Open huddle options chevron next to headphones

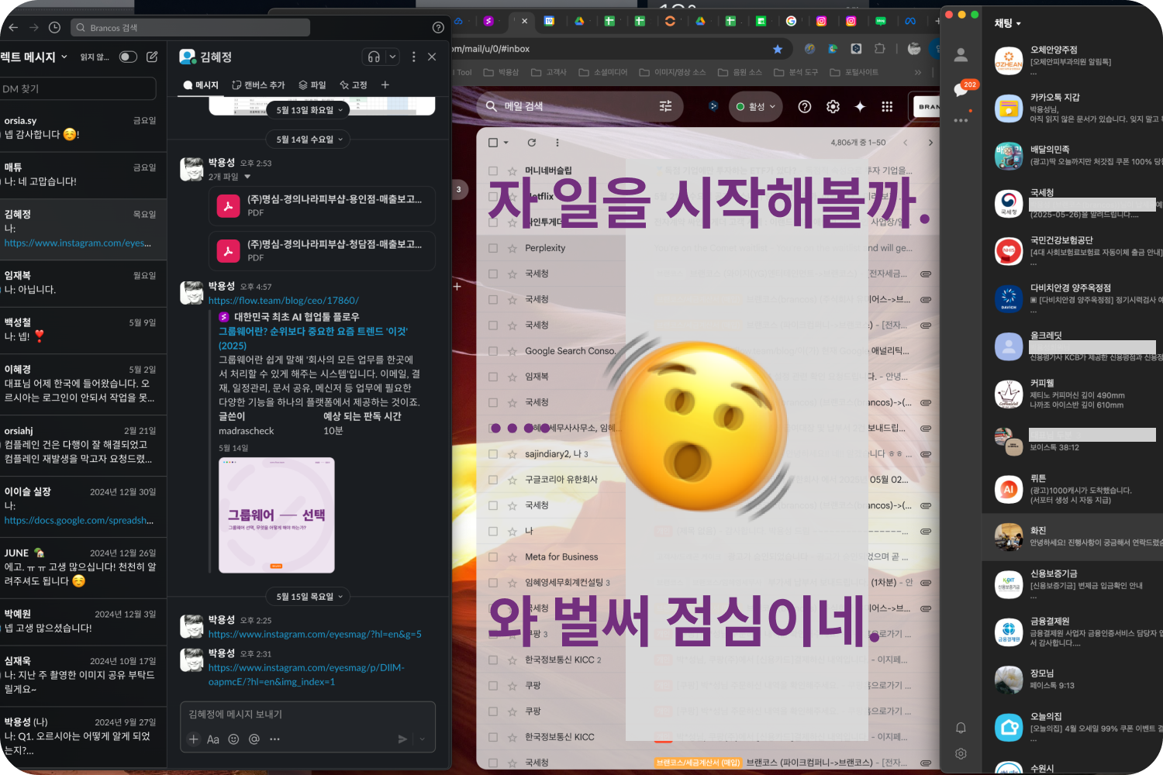coord(392,57)
